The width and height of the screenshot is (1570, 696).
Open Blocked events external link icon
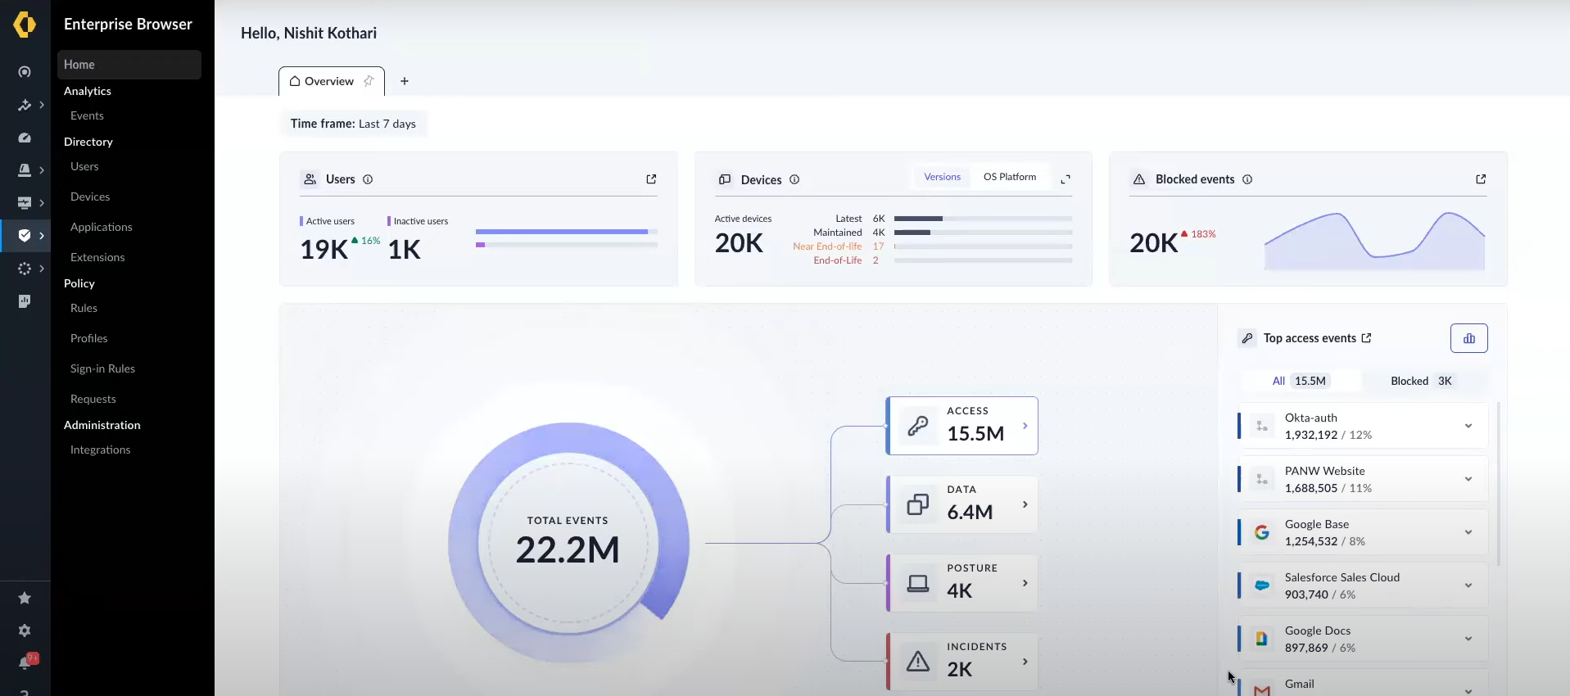1481,179
